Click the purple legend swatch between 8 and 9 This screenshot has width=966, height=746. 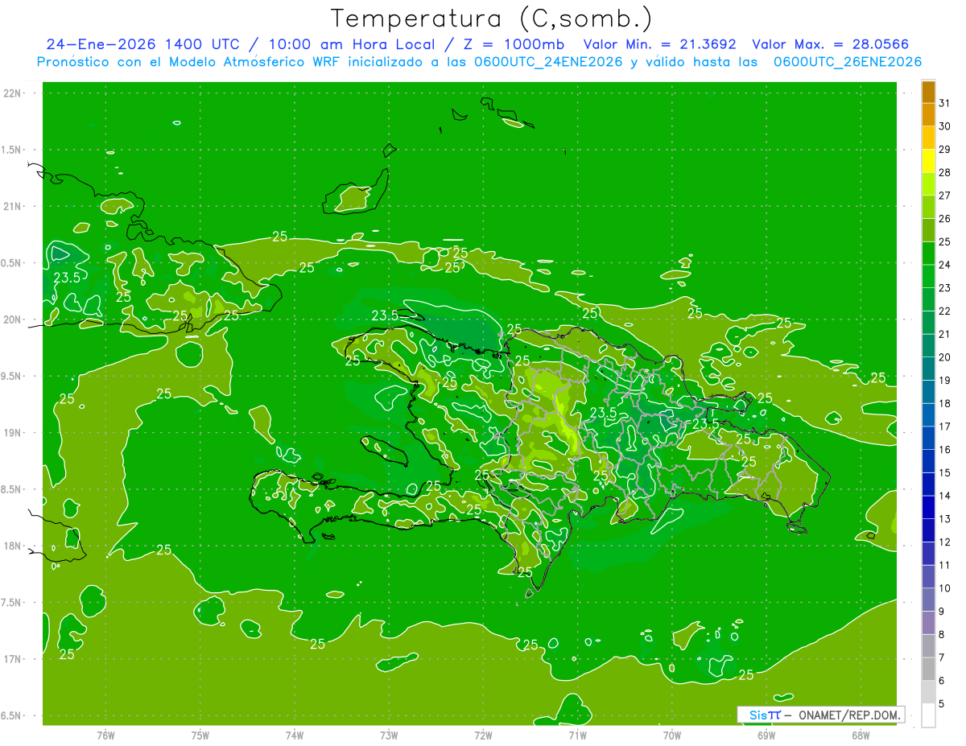pos(928,623)
